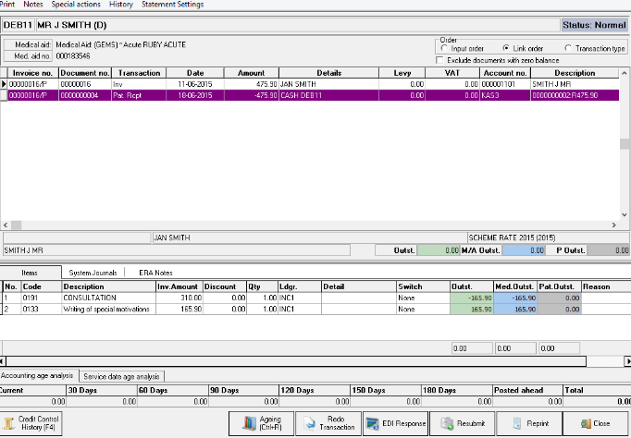Reprint the selected document

click(x=528, y=423)
